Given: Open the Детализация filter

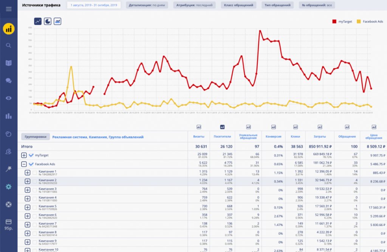Looking at the screenshot, I should tap(147, 5).
